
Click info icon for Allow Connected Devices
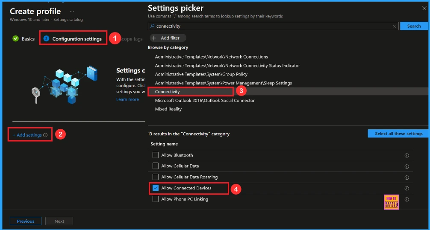tap(406, 188)
